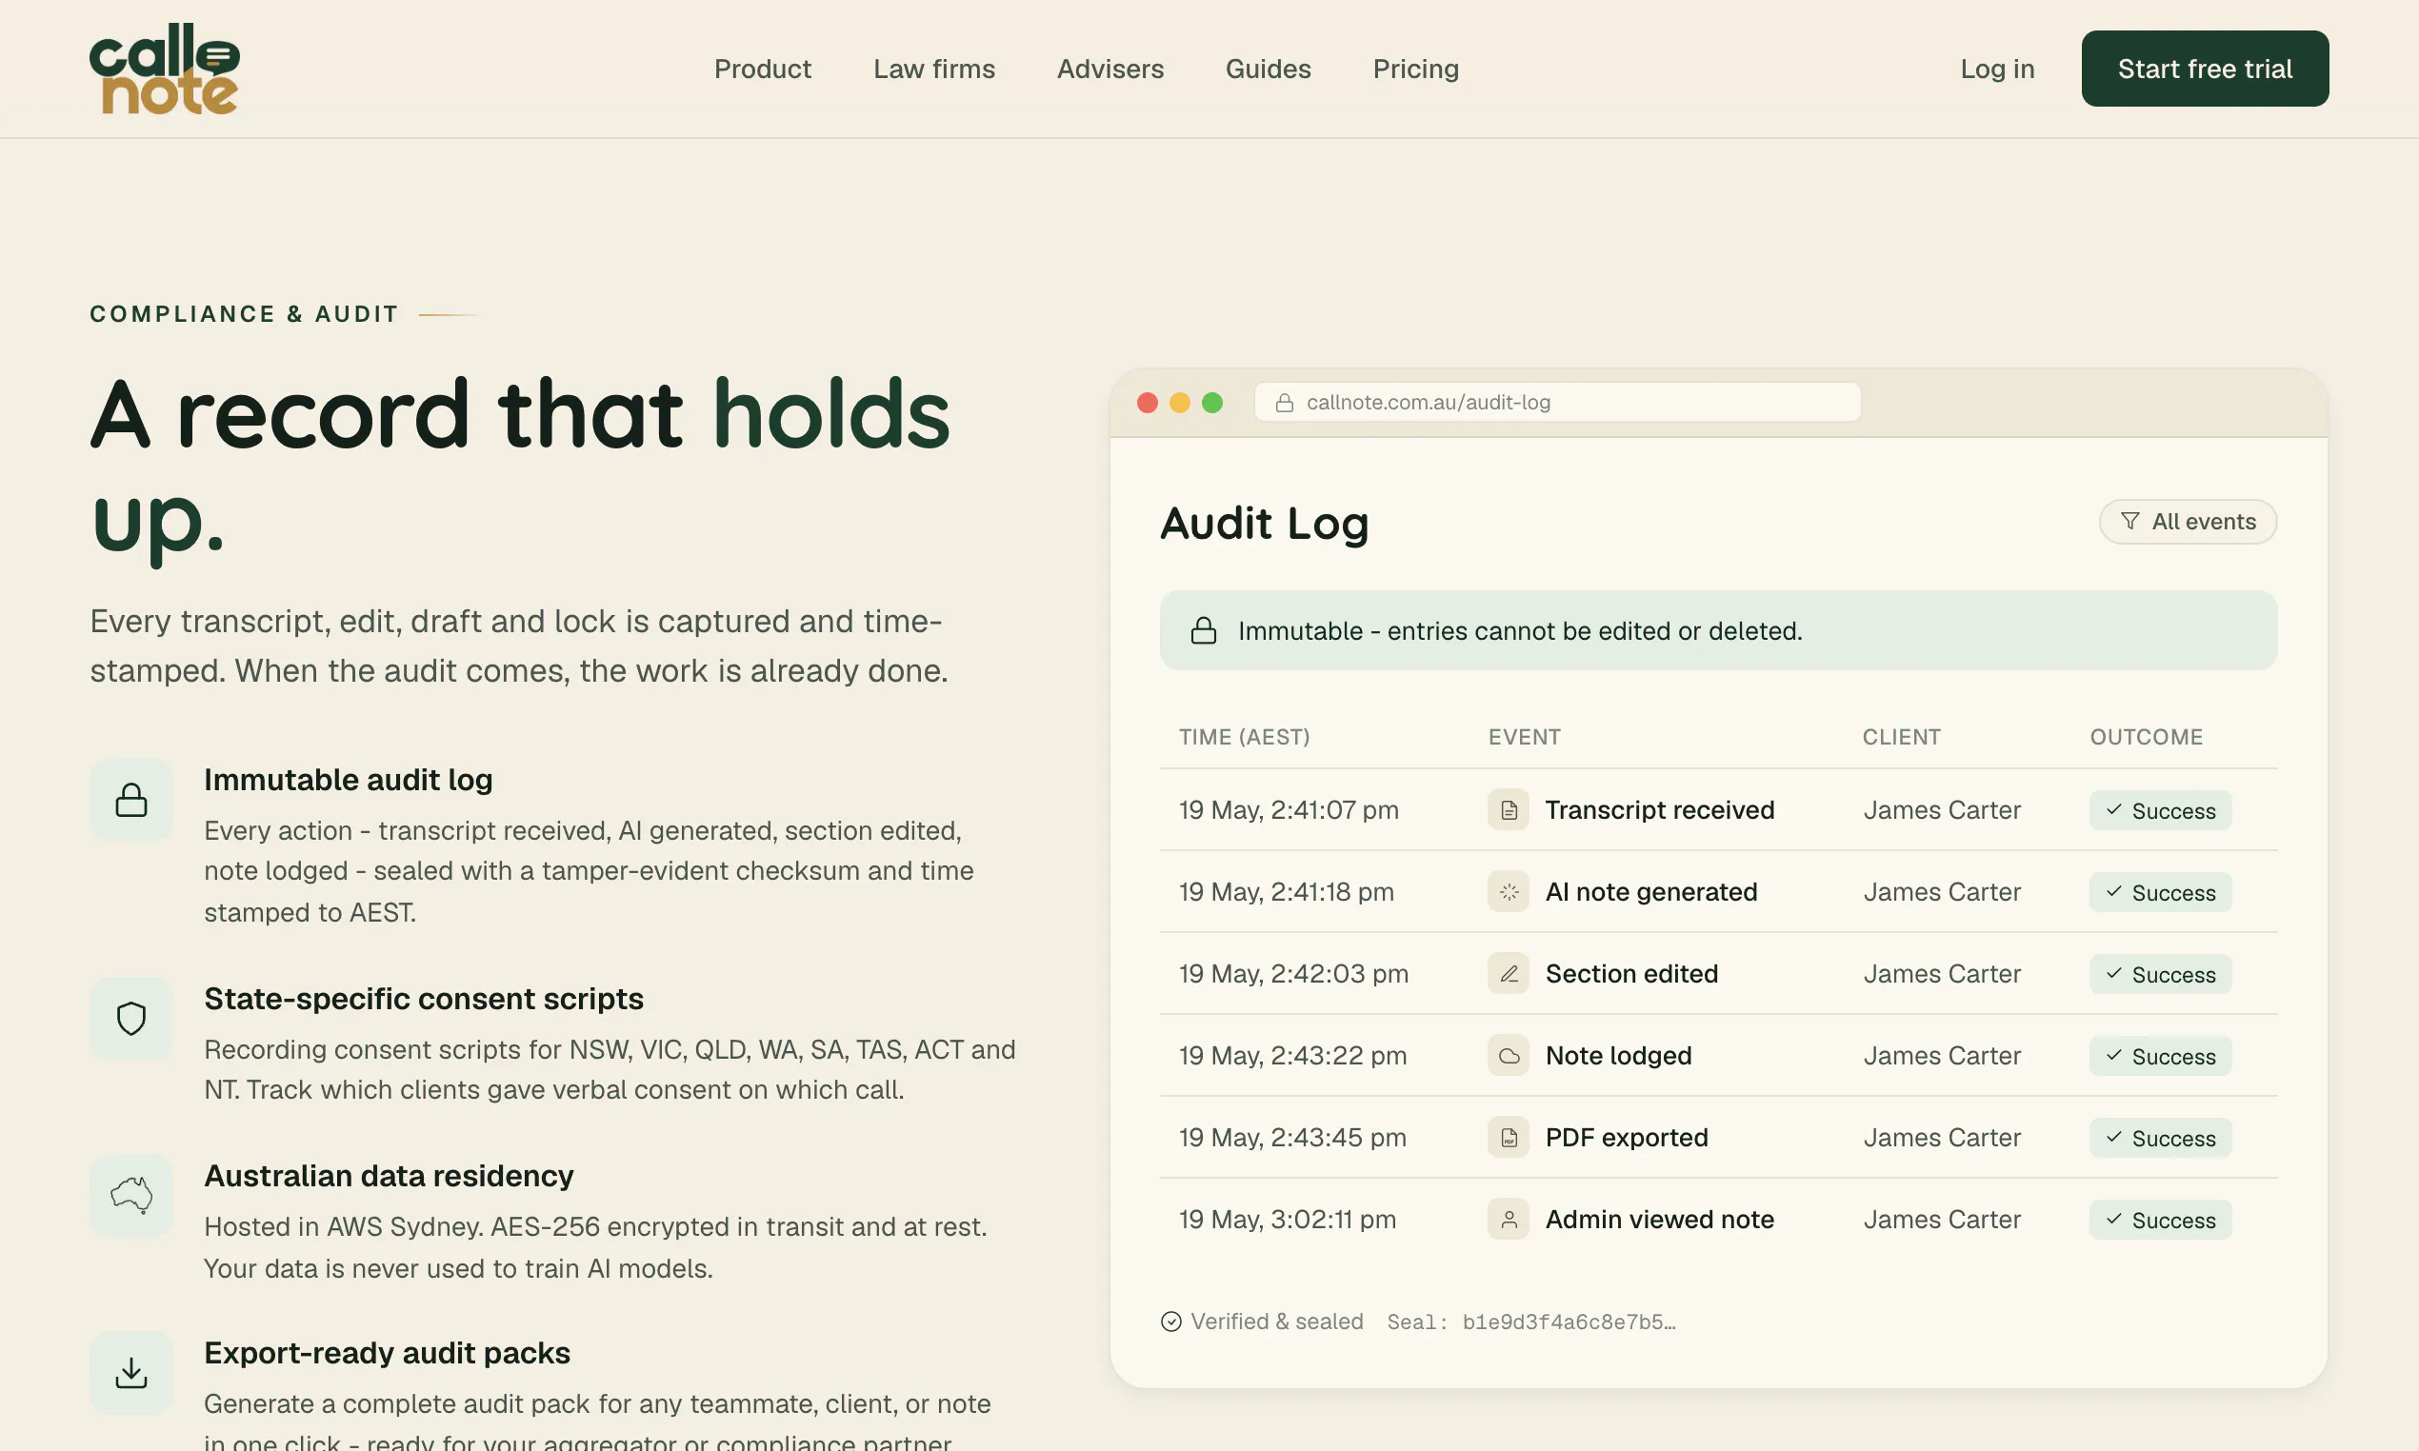Click the Log in link
The height and width of the screenshot is (1451, 2419).
[1996, 69]
